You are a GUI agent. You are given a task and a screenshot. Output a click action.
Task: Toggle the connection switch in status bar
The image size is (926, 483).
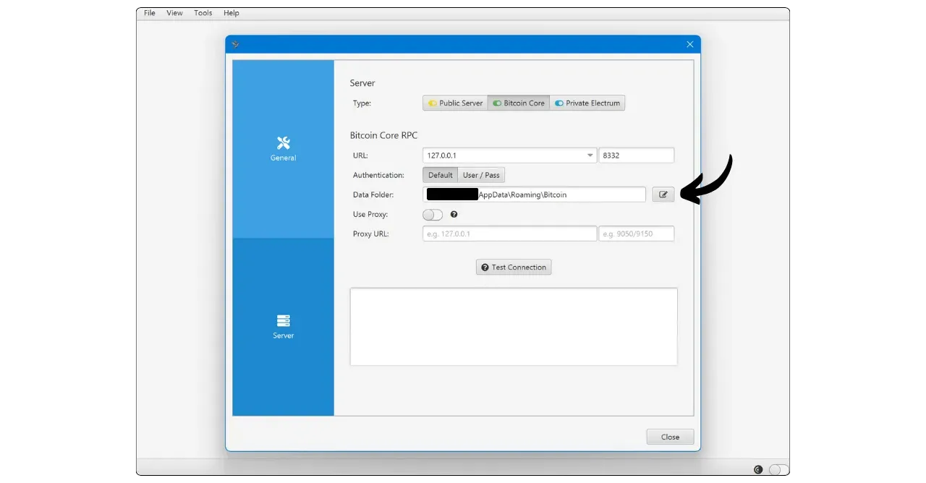pos(778,469)
